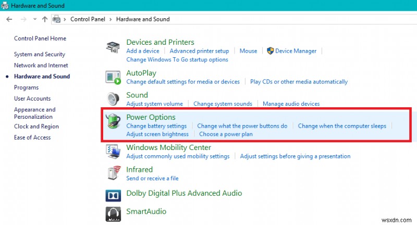Image resolution: width=417 pixels, height=225 pixels.
Task: Go back using the back arrow
Action: pos(9,19)
